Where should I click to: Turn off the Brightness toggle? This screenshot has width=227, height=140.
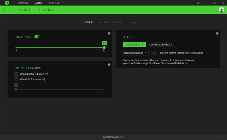click(x=37, y=37)
